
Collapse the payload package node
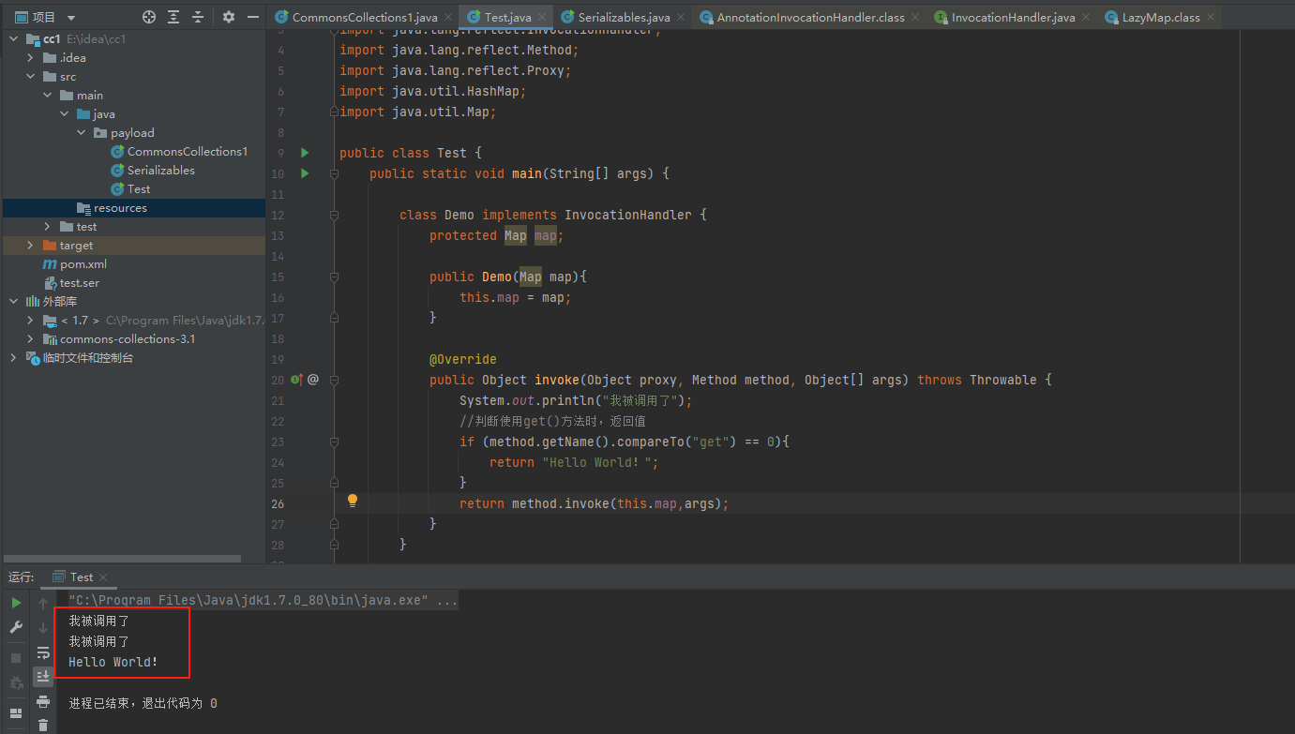[x=83, y=133]
